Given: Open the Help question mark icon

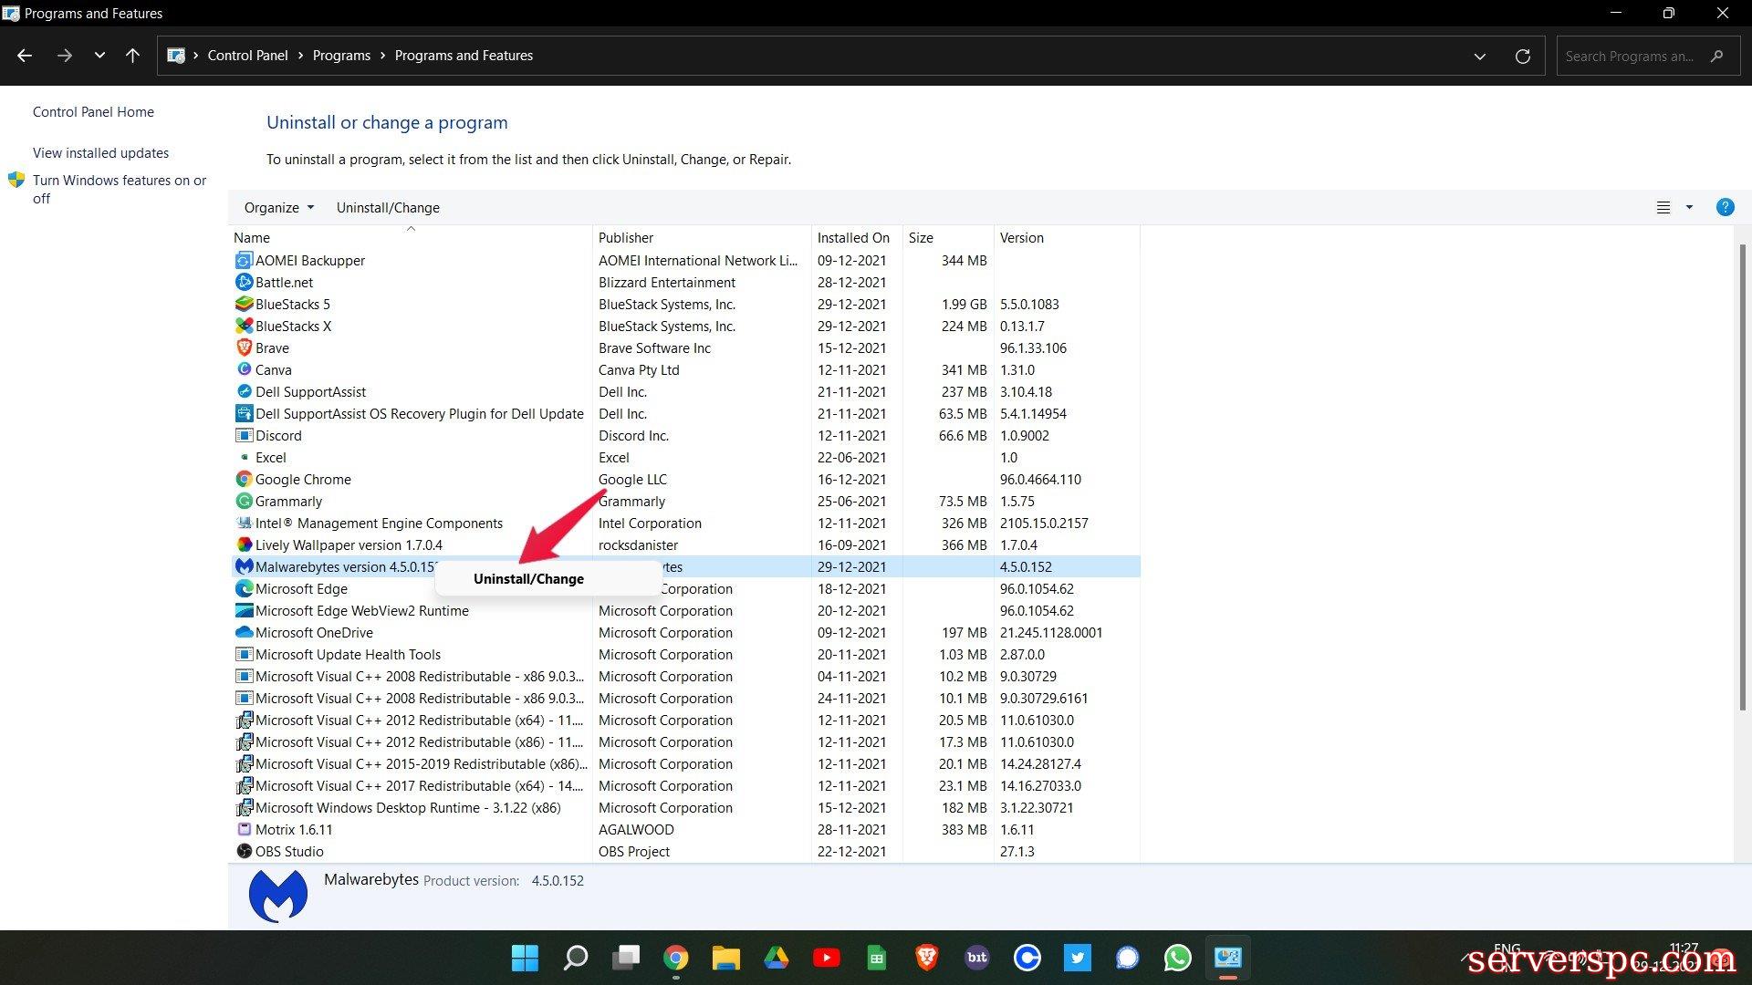Looking at the screenshot, I should 1725,207.
